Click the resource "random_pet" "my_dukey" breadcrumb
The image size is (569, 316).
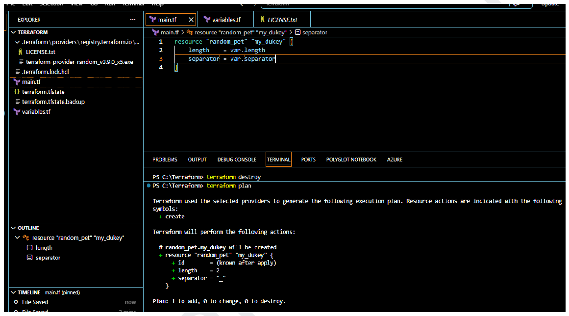(x=241, y=32)
